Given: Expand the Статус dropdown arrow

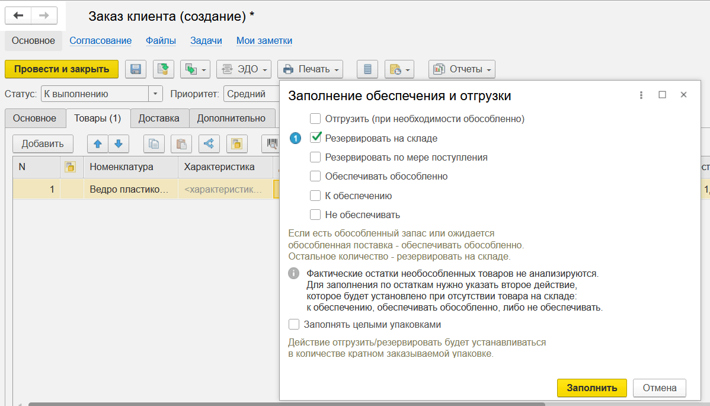Looking at the screenshot, I should click(x=155, y=94).
